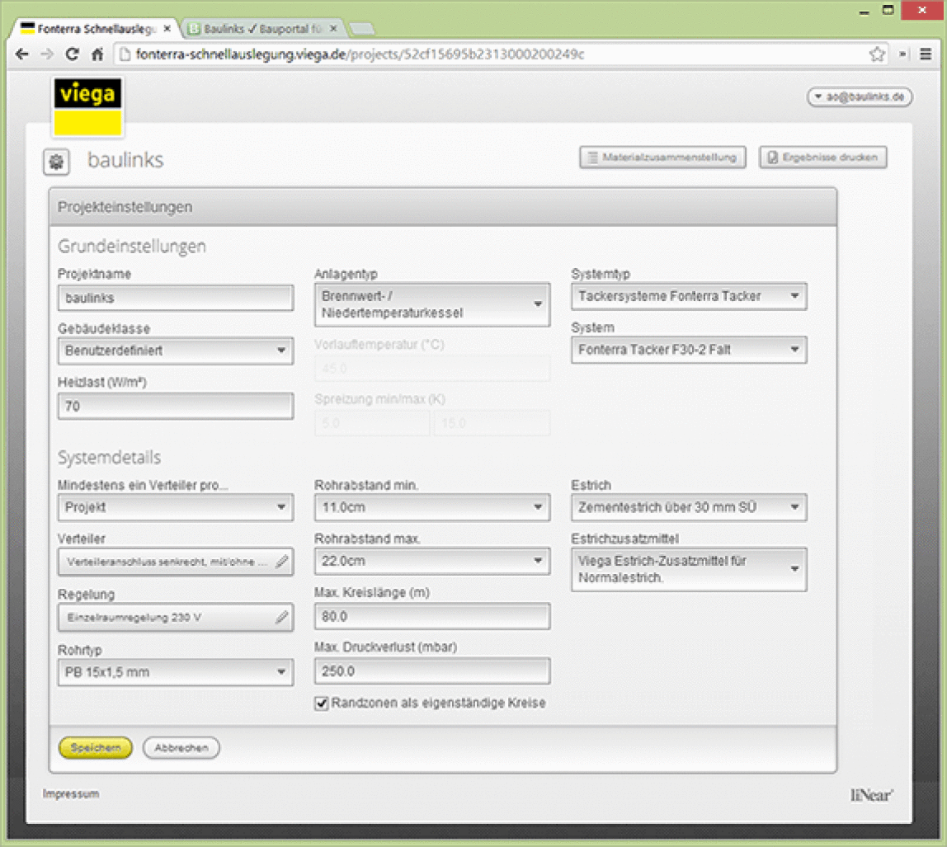
Task: Open Materialzusammenstellung
Action: pos(662,158)
